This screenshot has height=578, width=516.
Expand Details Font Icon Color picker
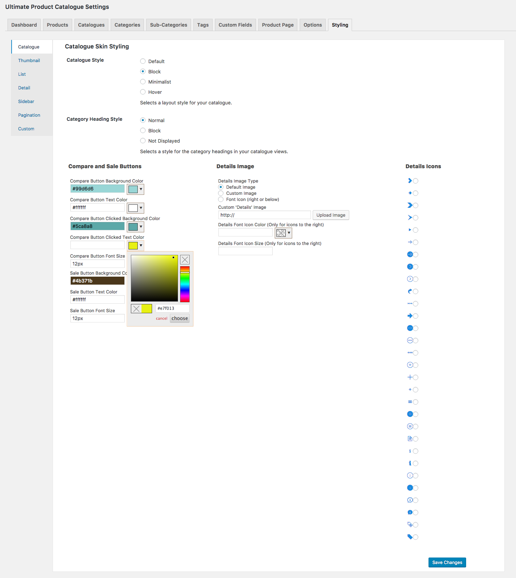(284, 233)
